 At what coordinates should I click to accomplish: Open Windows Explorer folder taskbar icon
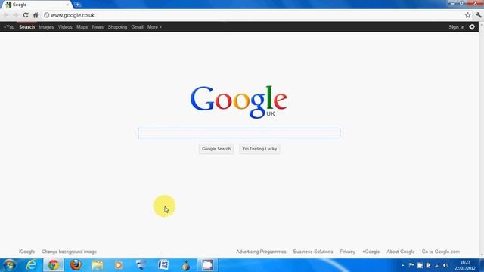click(x=98, y=265)
